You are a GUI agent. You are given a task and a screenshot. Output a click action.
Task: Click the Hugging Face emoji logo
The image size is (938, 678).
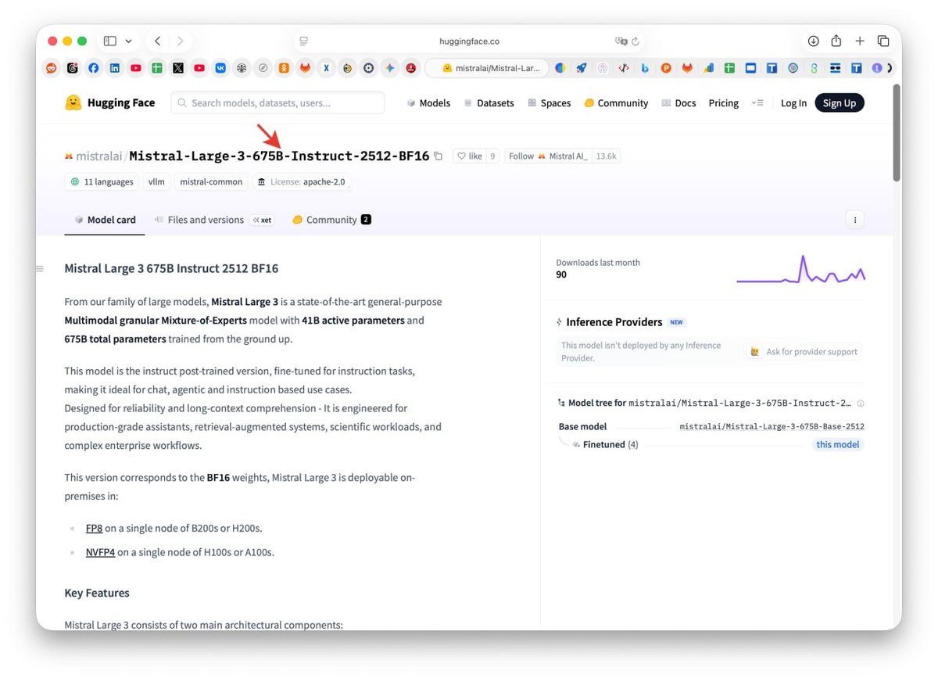point(73,102)
